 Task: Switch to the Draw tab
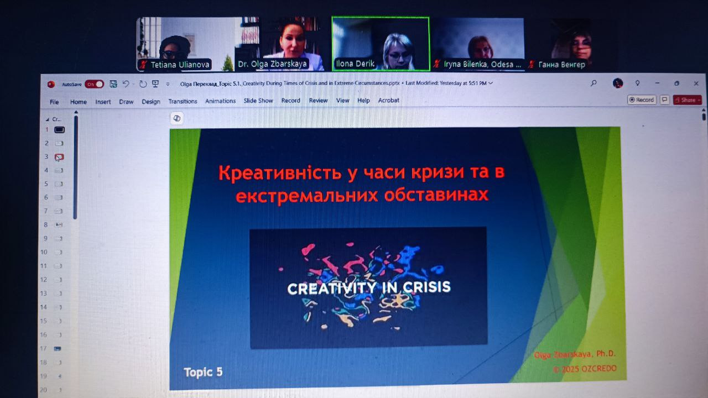point(126,102)
